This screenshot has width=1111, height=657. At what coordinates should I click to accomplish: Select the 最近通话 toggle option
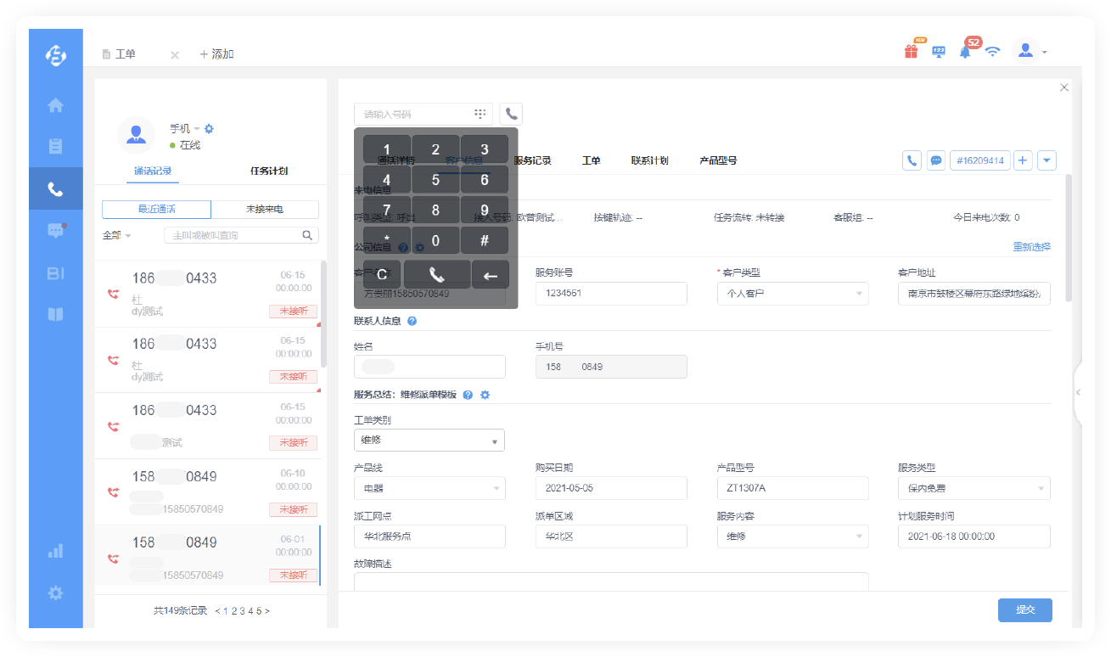[156, 210]
